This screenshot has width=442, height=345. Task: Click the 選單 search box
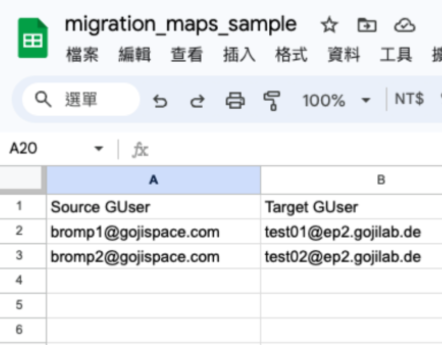pyautogui.click(x=81, y=99)
